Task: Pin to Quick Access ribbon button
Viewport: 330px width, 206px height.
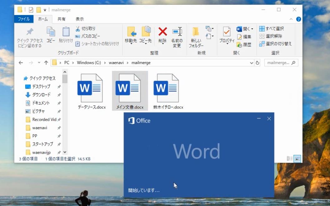Action: tap(30, 38)
